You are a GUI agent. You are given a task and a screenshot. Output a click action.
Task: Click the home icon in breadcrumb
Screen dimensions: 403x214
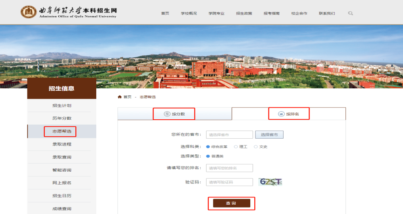pyautogui.click(x=119, y=97)
